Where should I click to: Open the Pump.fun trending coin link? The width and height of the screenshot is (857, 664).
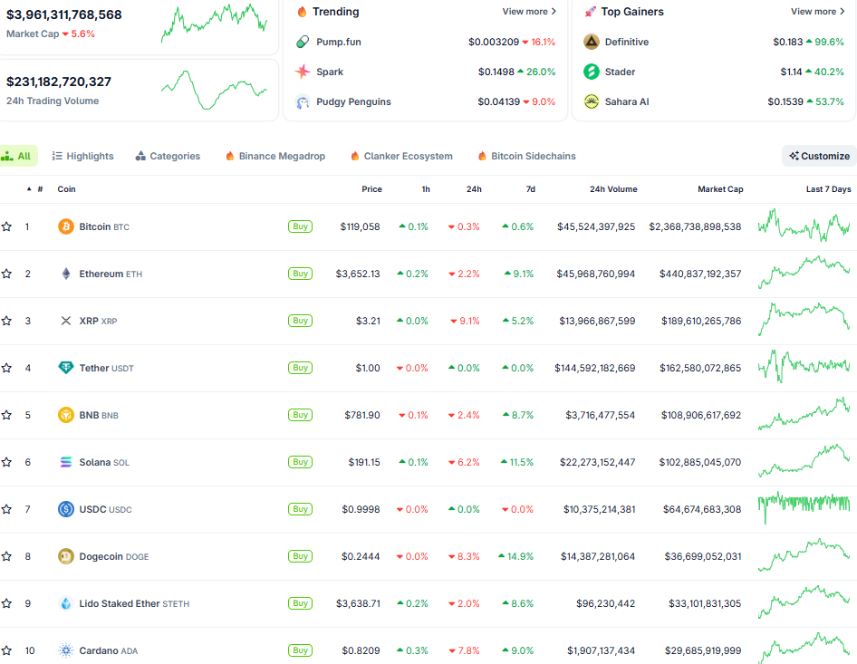click(x=338, y=42)
